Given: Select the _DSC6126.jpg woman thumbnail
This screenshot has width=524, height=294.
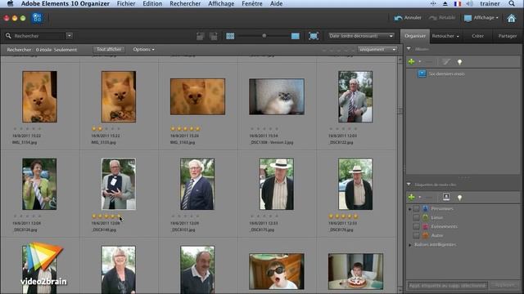Looking at the screenshot, I should click(39, 184).
